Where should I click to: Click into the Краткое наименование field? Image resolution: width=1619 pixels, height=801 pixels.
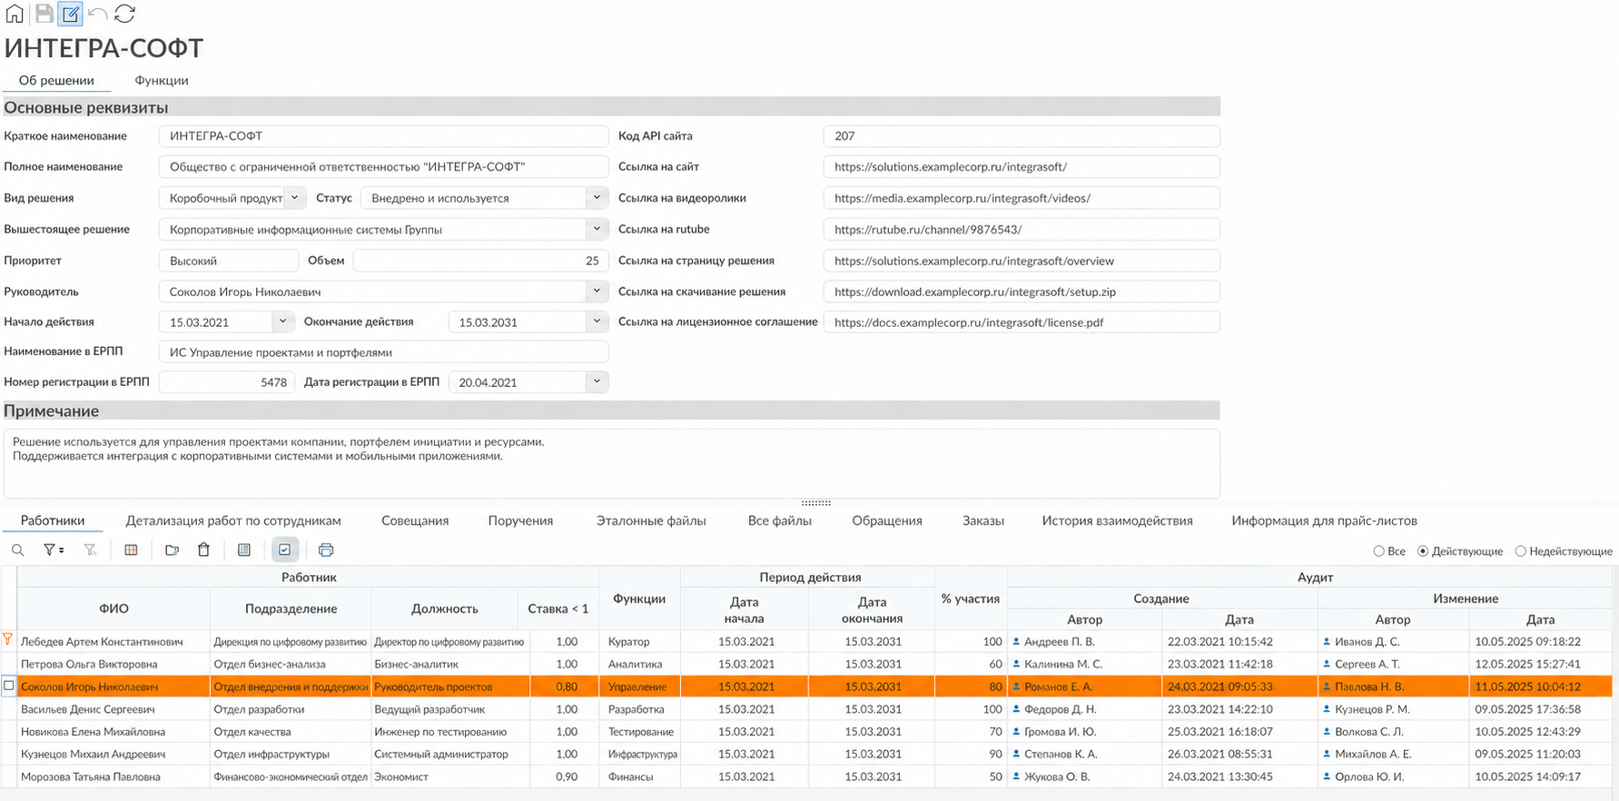coord(383,136)
